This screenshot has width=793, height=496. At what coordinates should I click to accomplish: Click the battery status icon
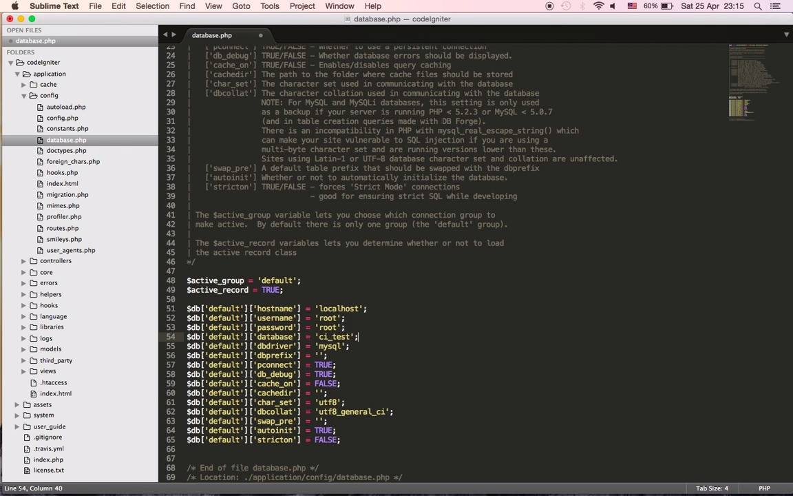coord(667,6)
